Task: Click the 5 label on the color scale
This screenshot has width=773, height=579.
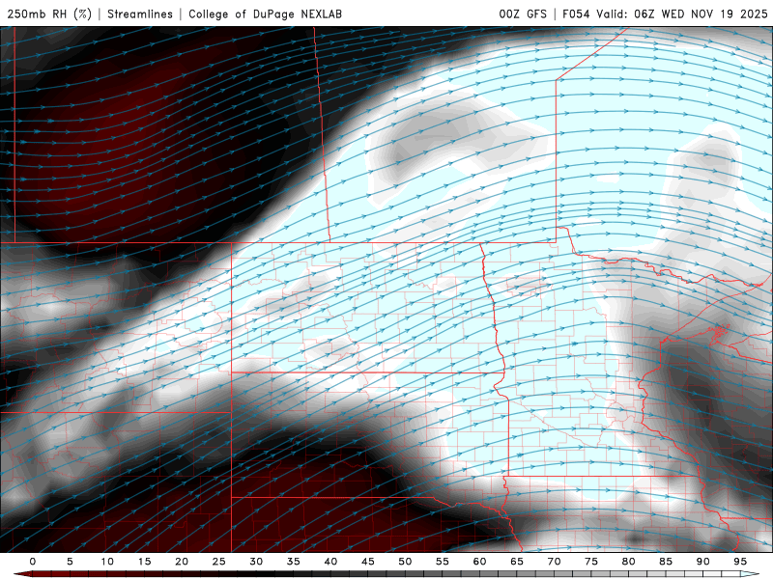Action: tap(70, 562)
